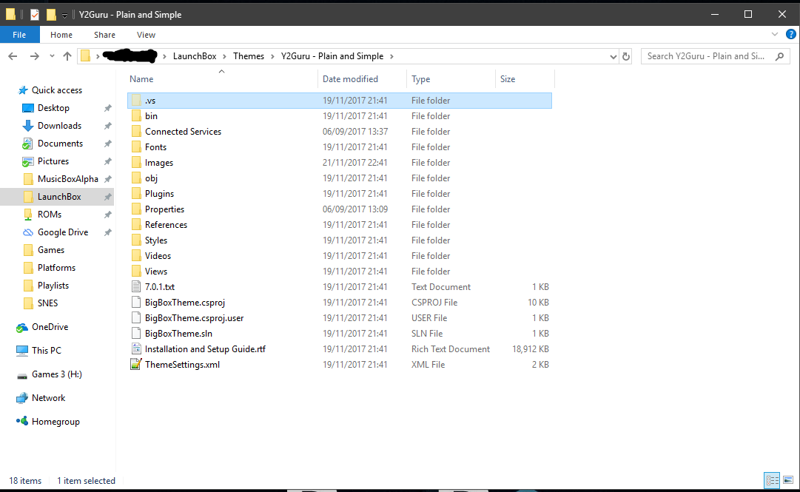Select the Styles folder icon
This screenshot has height=492, width=800.
(136, 240)
